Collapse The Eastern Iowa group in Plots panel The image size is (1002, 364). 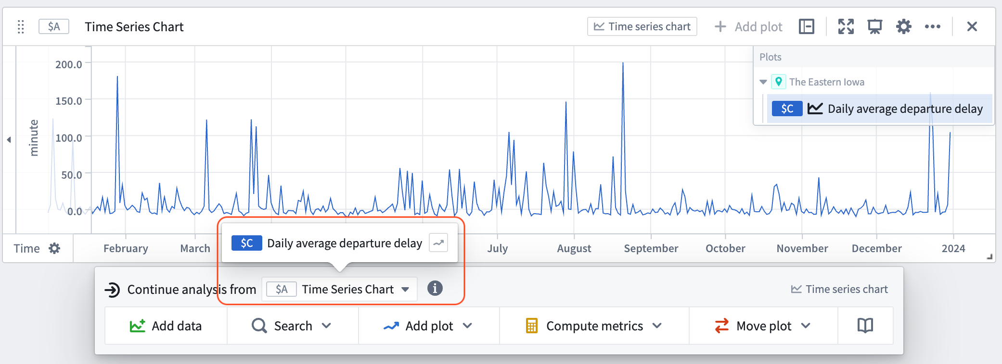point(763,82)
